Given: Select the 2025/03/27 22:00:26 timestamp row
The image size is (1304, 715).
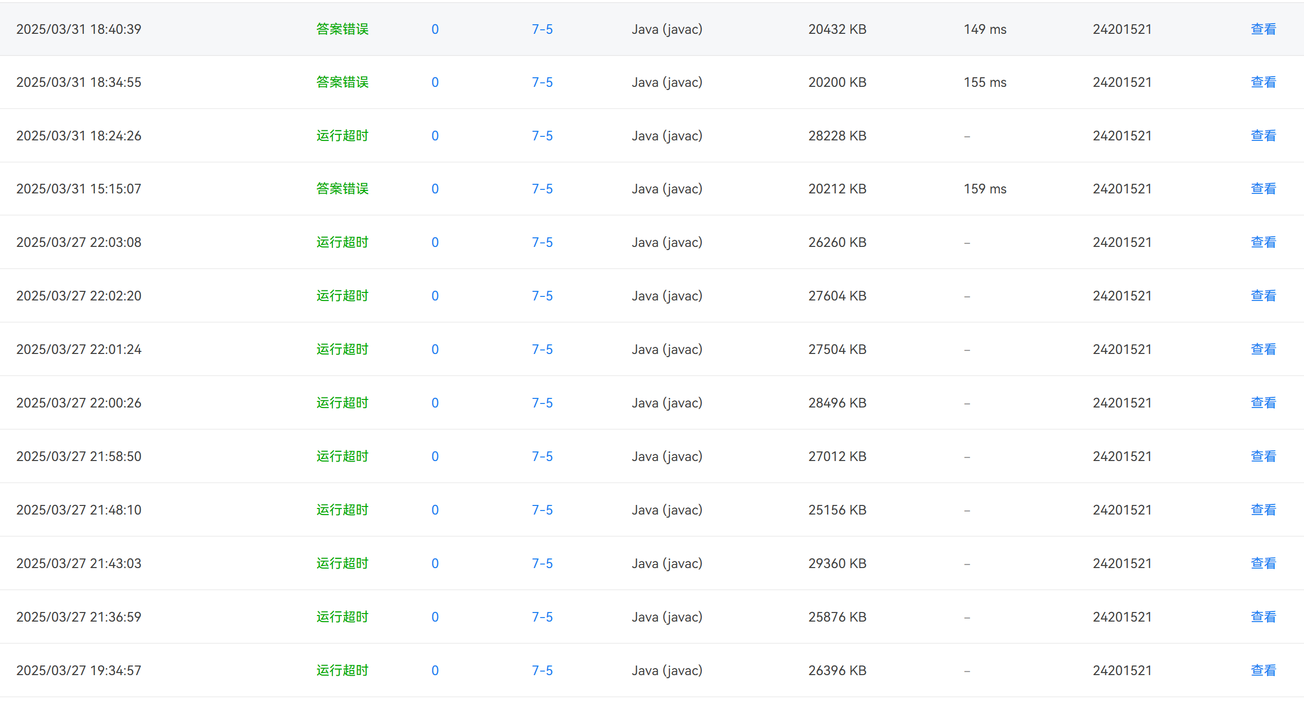Looking at the screenshot, I should 78,403.
